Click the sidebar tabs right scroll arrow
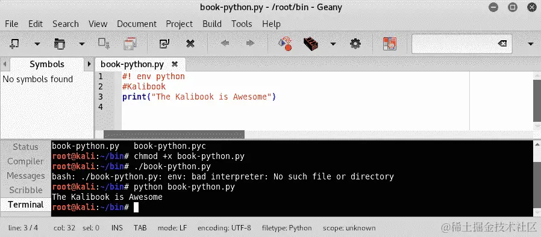Viewport: 541px width, 237px height. pyautogui.click(x=89, y=64)
